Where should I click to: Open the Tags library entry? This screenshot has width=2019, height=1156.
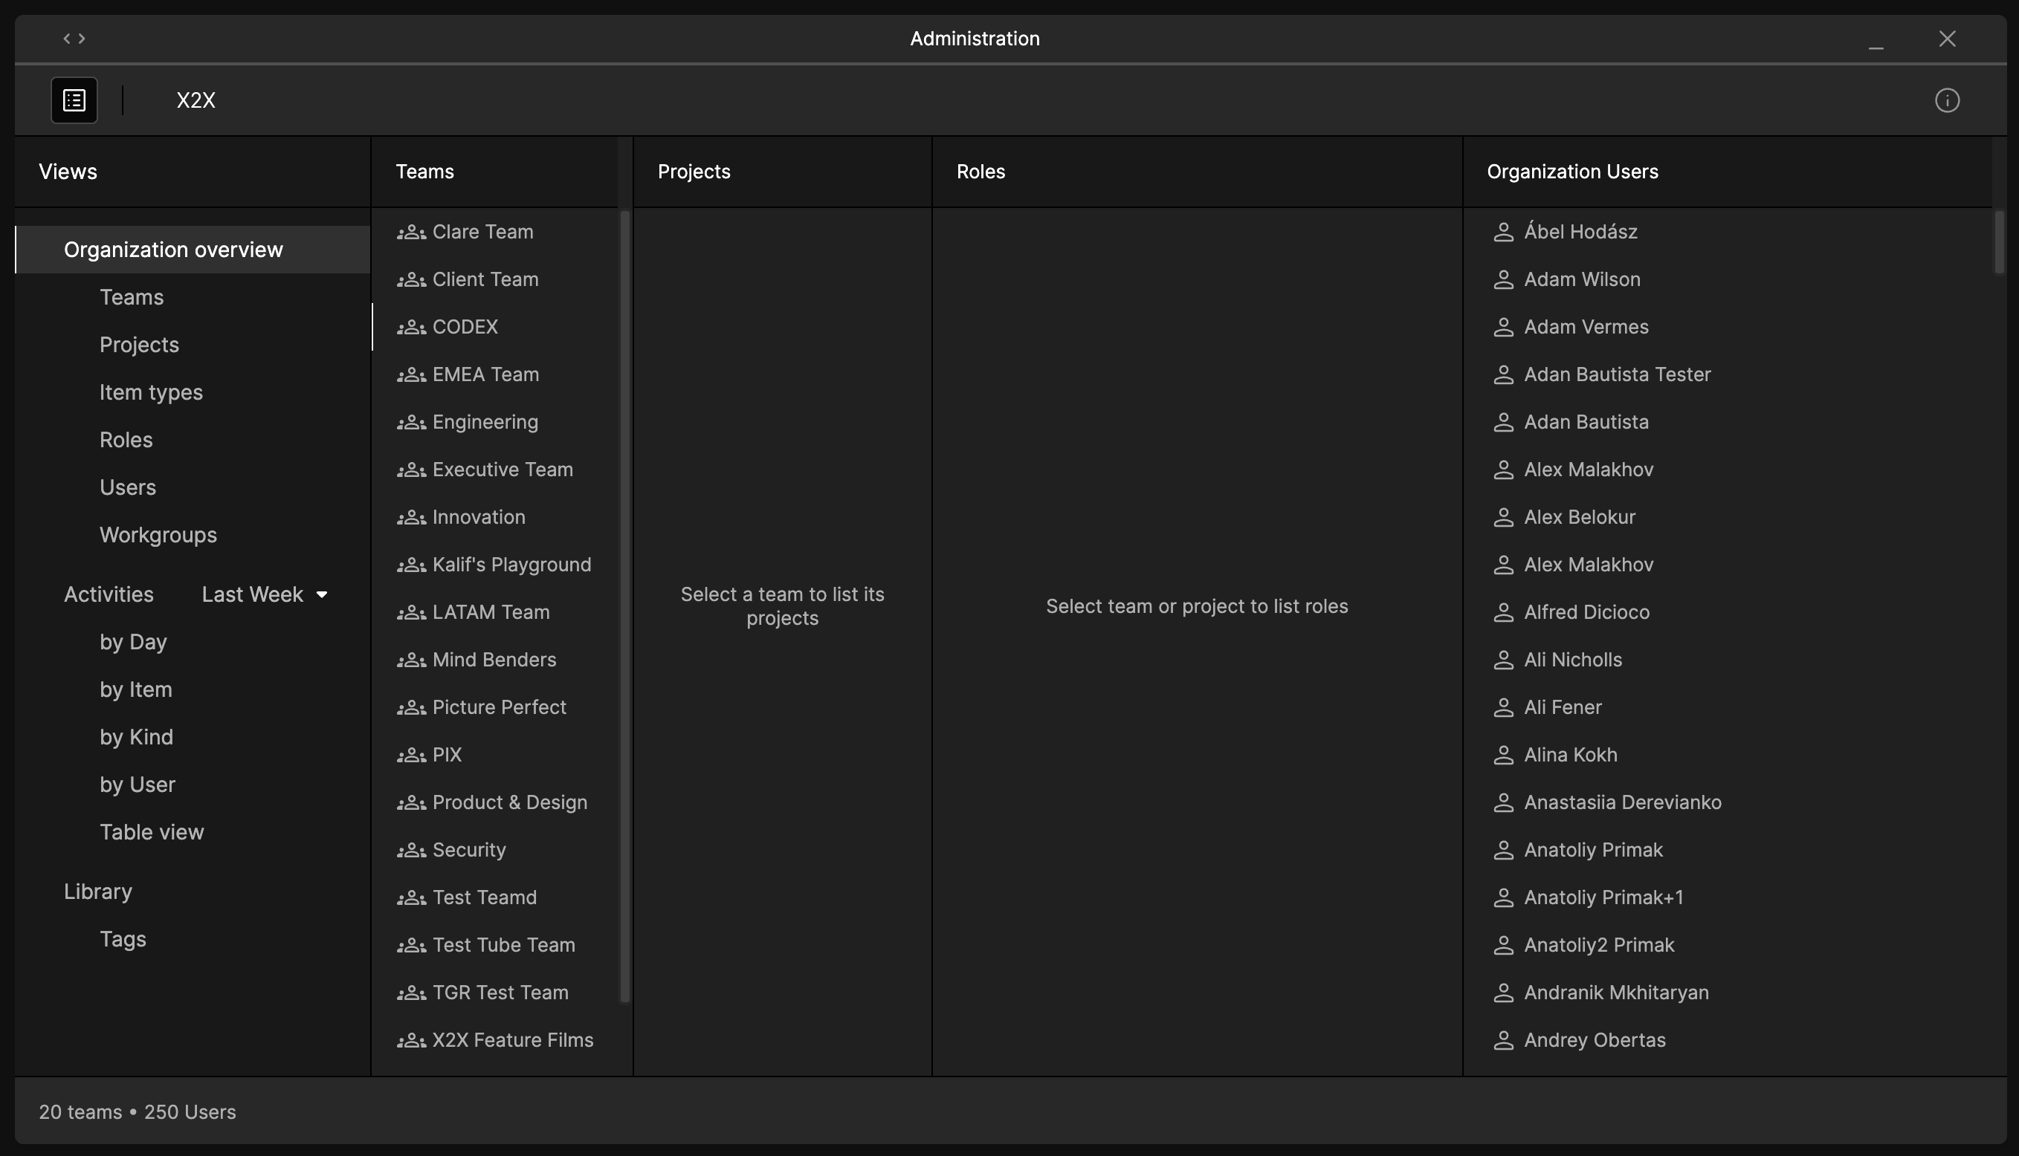tap(123, 939)
